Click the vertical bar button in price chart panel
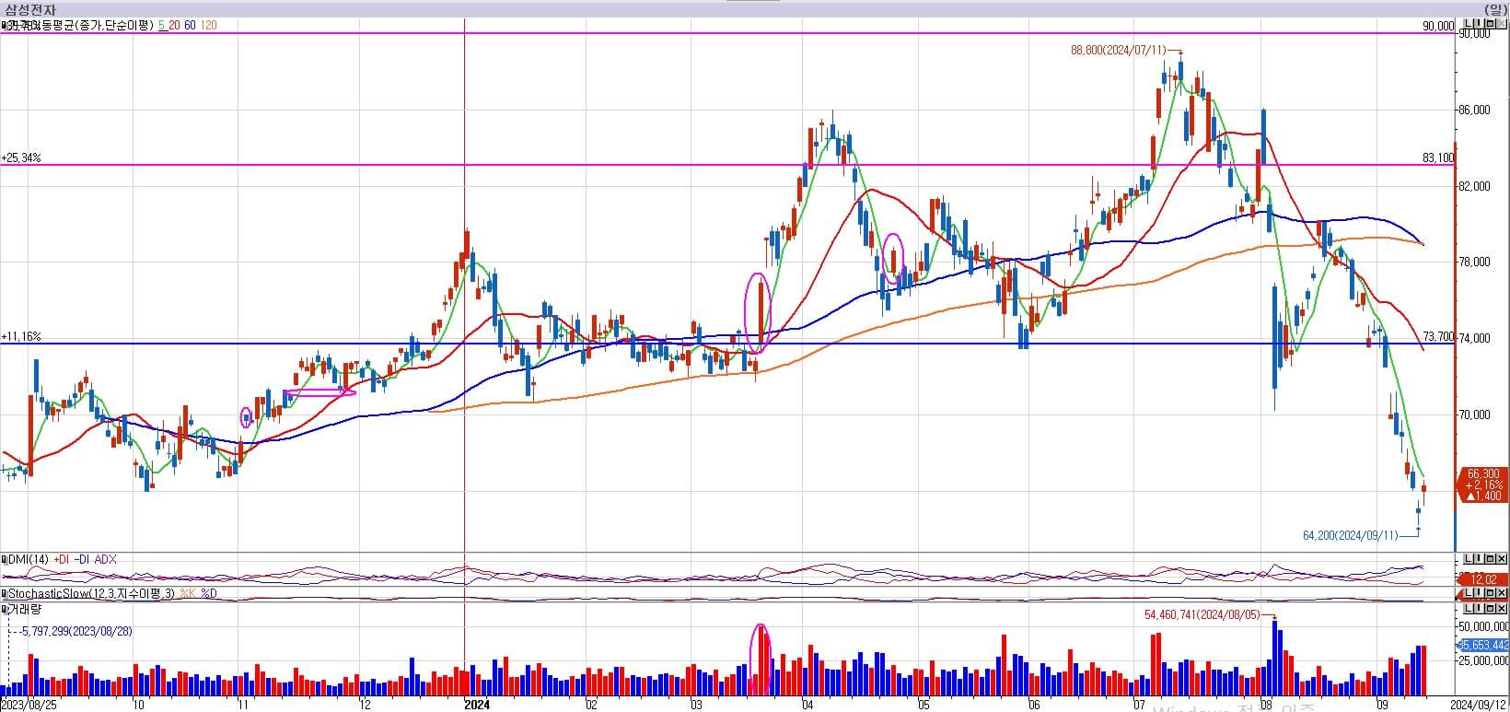Image resolution: width=1510 pixels, height=712 pixels. coord(1479,23)
